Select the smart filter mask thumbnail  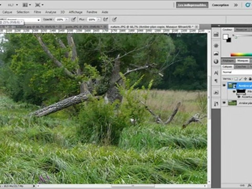(x=241, y=92)
